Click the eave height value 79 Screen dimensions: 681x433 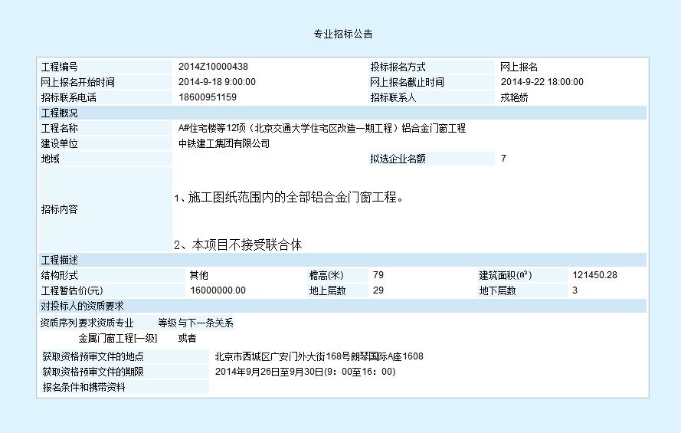[378, 275]
